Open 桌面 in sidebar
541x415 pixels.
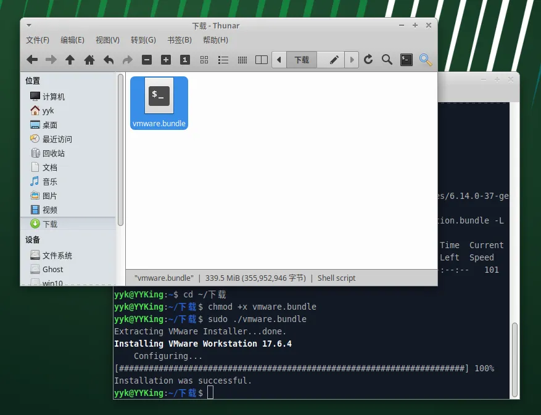point(69,124)
